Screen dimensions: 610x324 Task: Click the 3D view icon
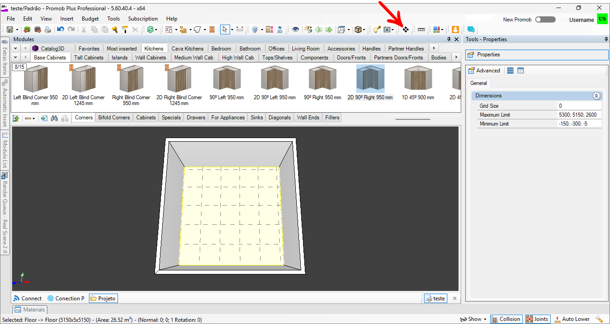tap(280, 29)
